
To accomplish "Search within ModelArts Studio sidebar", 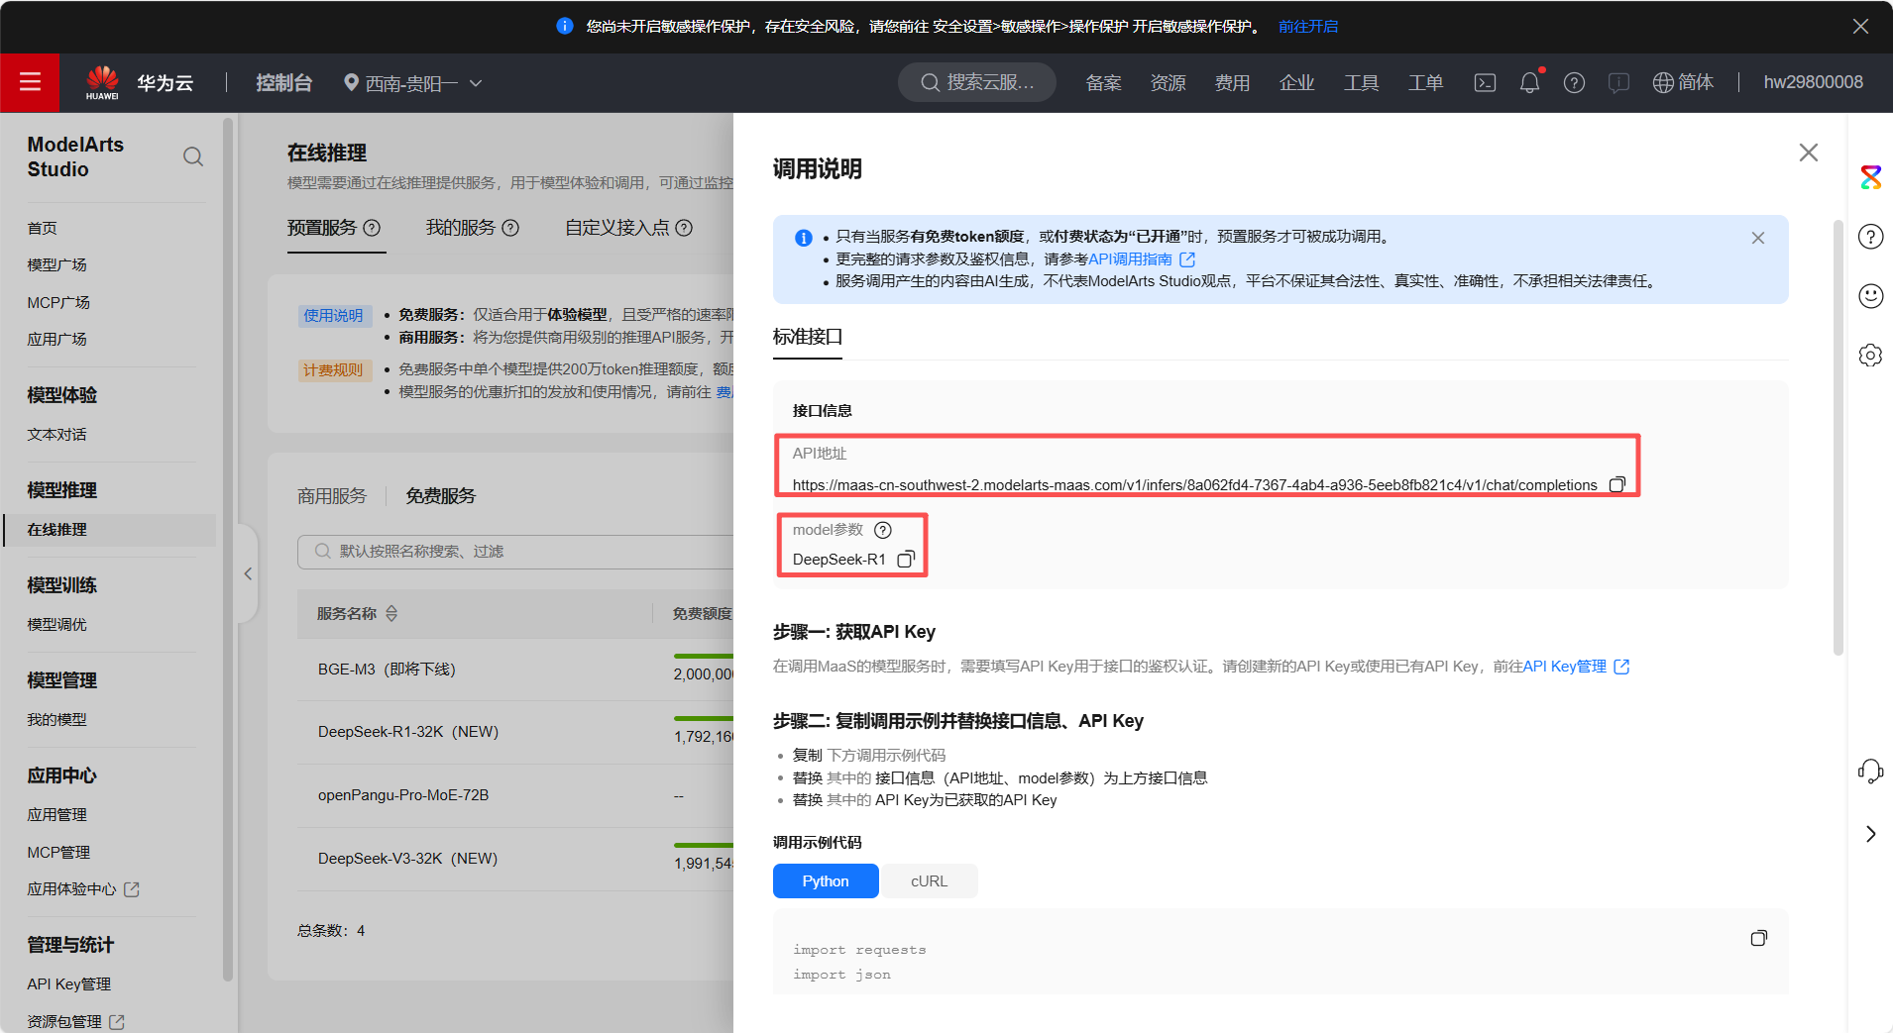I will point(193,156).
